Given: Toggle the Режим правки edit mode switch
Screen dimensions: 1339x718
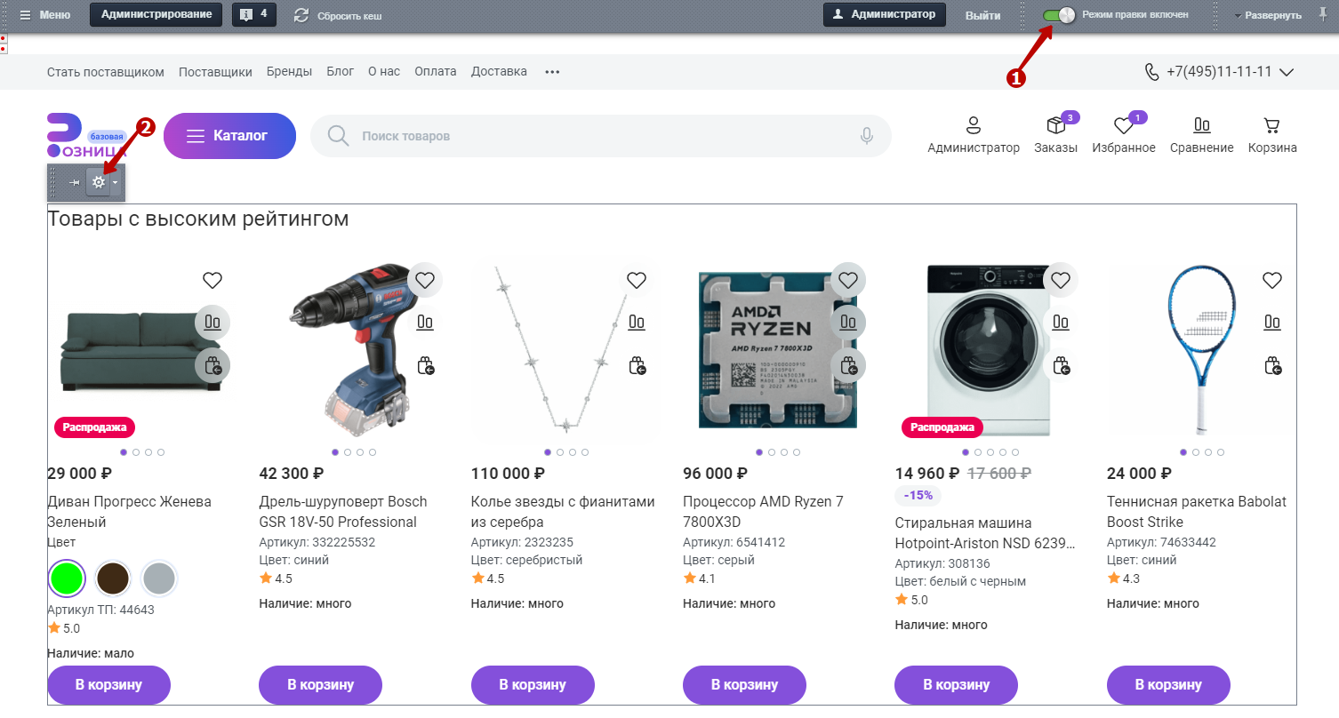Looking at the screenshot, I should [1059, 15].
